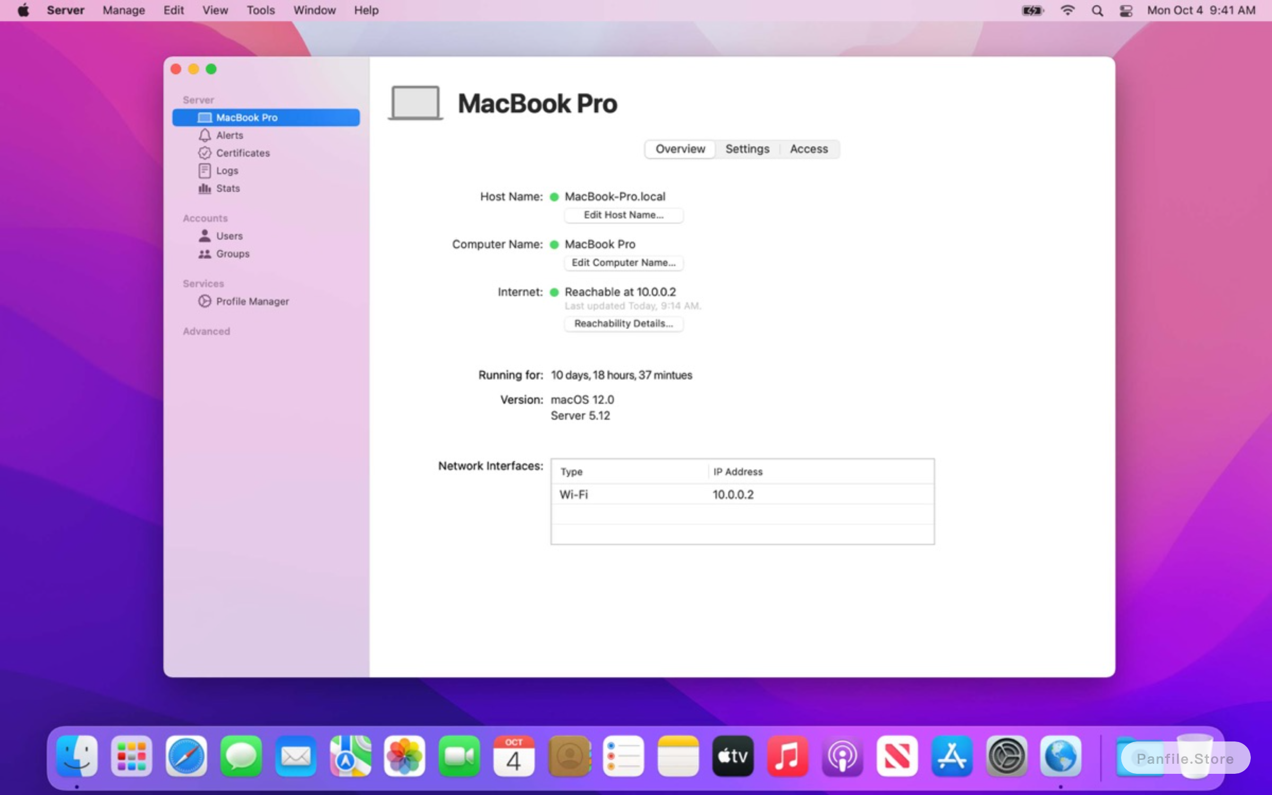1272x795 pixels.
Task: Open the Help menu
Action: point(366,10)
